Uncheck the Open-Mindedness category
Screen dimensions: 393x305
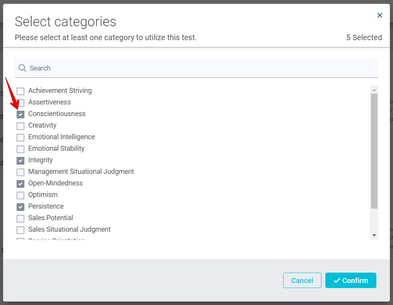pos(21,184)
